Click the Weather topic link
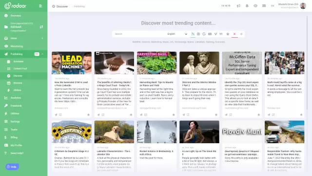Screen dimensions: 312x176 [x=136, y=42]
